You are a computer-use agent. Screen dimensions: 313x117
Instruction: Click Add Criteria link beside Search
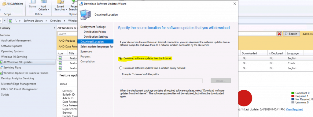307,34
